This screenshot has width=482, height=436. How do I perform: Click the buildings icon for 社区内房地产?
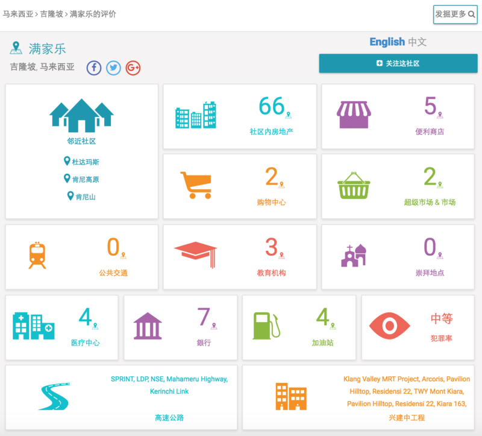pos(195,115)
